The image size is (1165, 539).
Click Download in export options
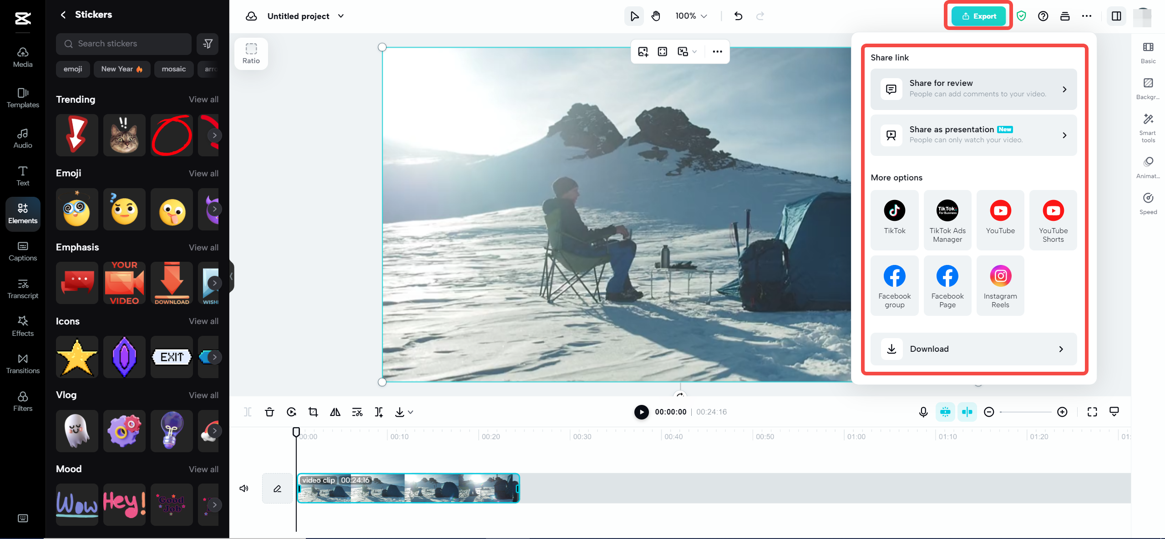point(974,349)
